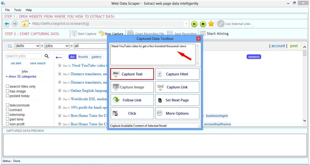This screenshot has width=310, height=165.
Task: Enable the contract checkbox
Action: point(7,109)
